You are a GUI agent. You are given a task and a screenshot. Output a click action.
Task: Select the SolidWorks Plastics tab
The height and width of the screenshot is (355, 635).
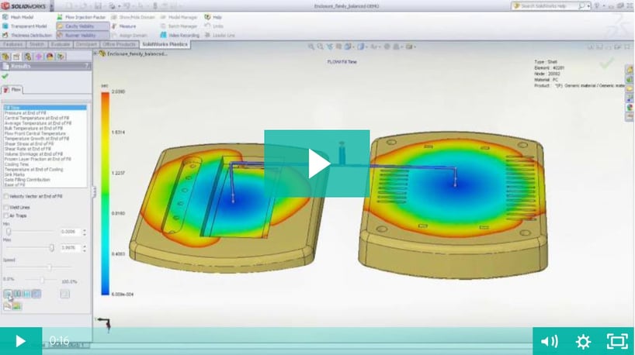point(165,44)
